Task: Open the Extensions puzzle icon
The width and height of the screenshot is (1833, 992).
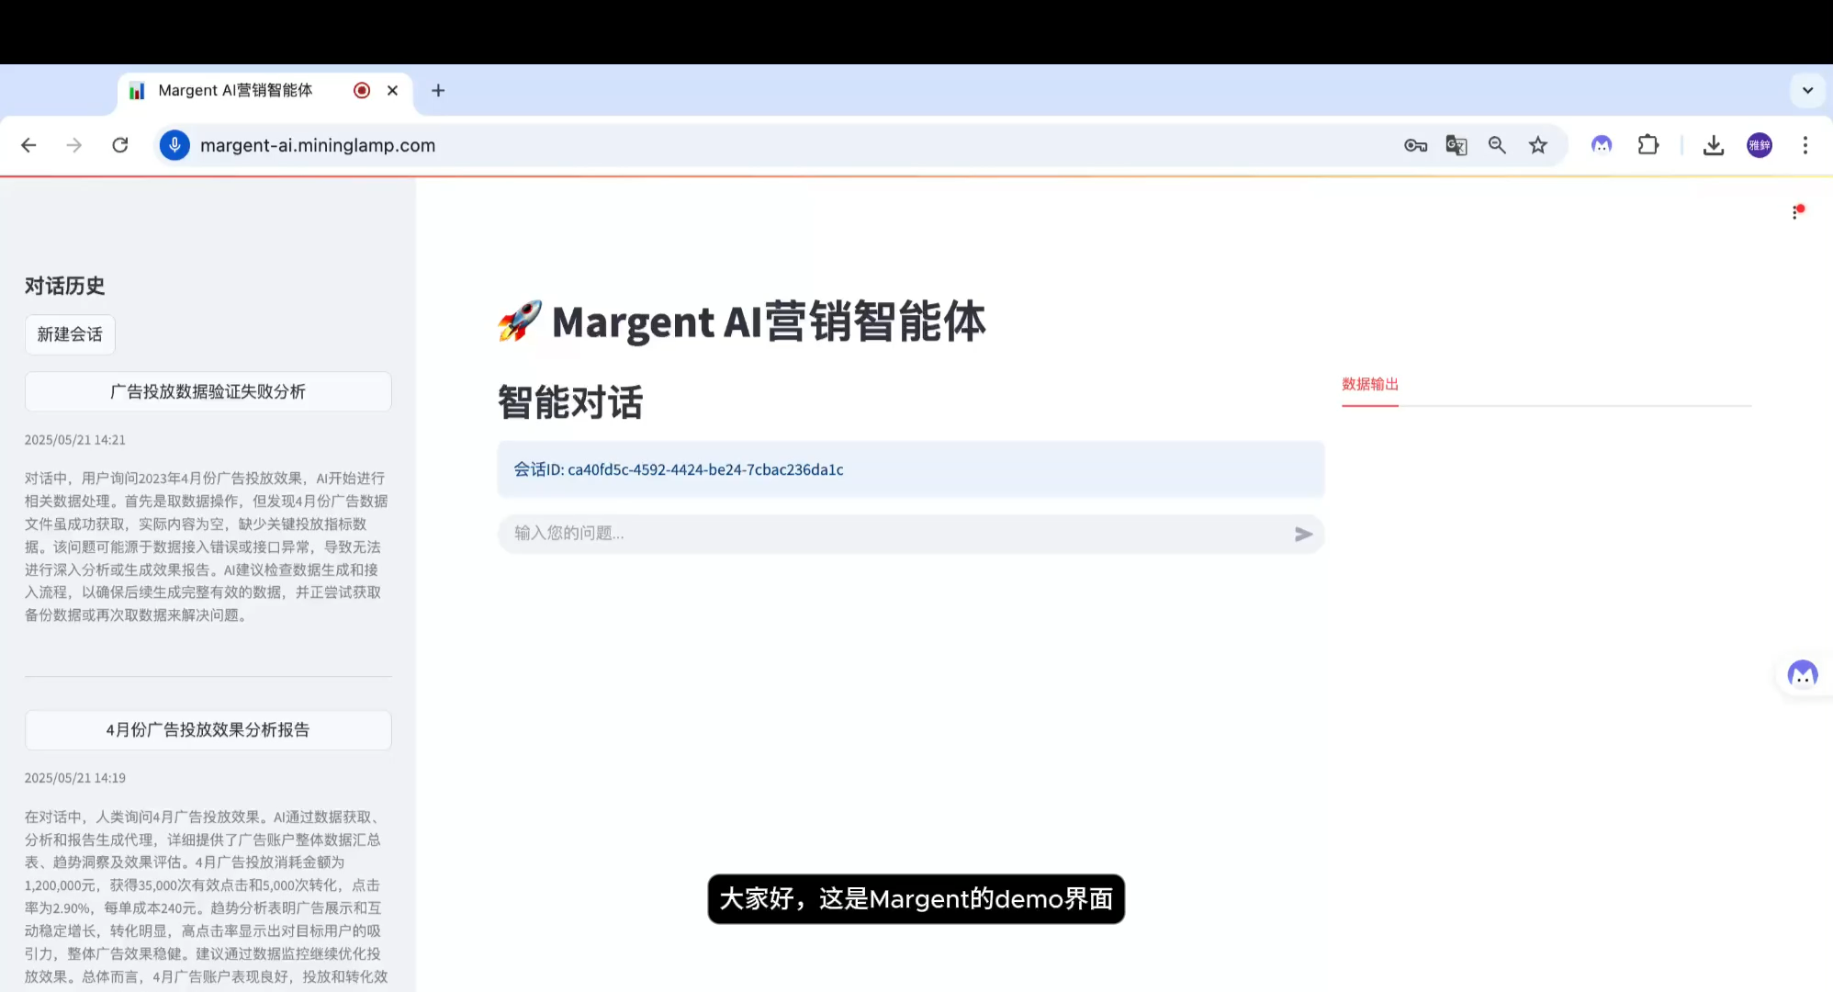Action: point(1648,145)
